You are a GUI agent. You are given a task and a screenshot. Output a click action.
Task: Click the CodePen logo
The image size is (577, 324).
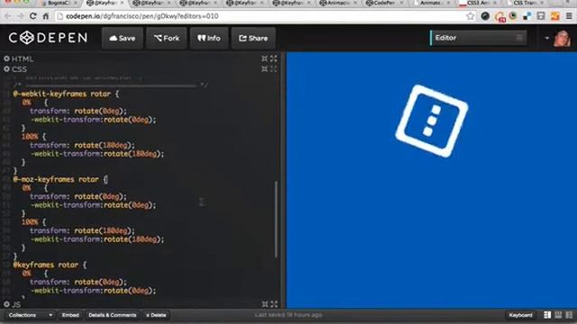(48, 38)
